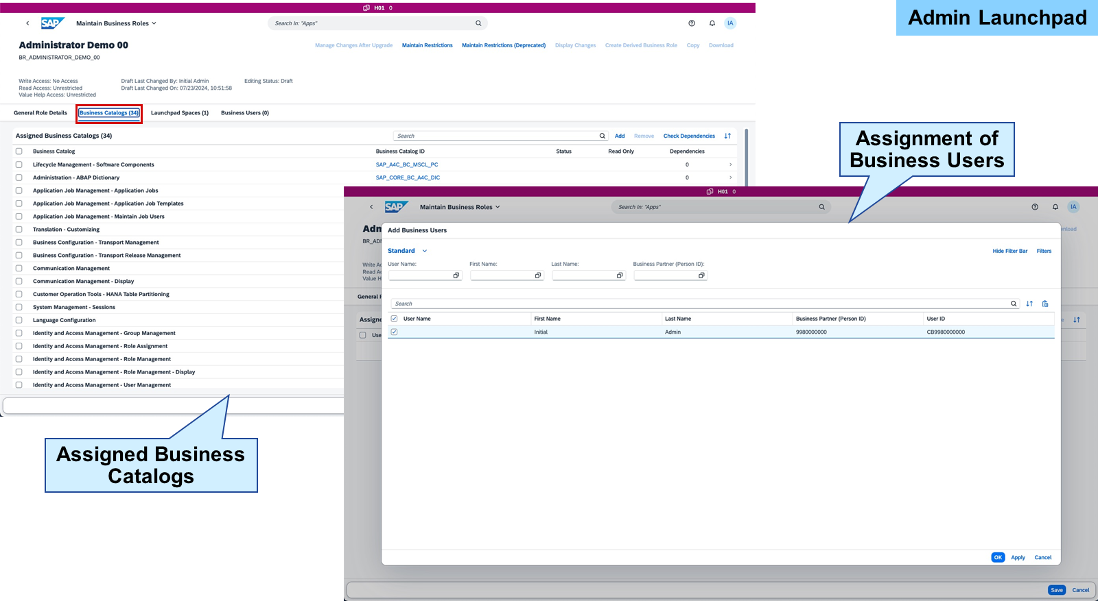The width and height of the screenshot is (1098, 601).
Task: Expand Maintain Business Roles dropdown in rear window
Action: click(x=154, y=23)
